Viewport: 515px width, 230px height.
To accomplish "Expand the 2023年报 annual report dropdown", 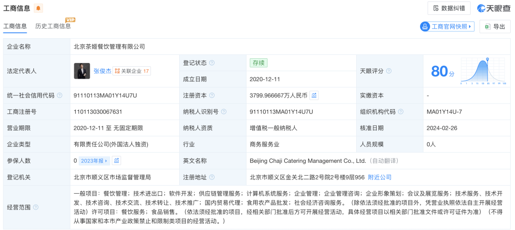I will click(94, 161).
